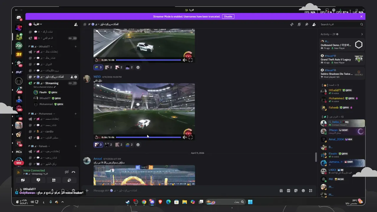
Task: Disable Streamer Mode via banner button
Action: click(x=228, y=16)
